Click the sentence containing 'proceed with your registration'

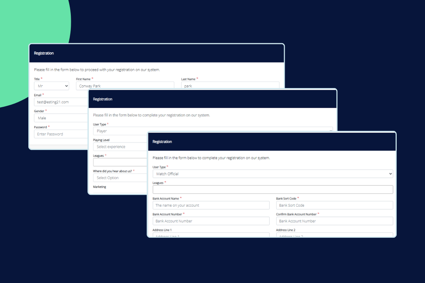(x=97, y=70)
